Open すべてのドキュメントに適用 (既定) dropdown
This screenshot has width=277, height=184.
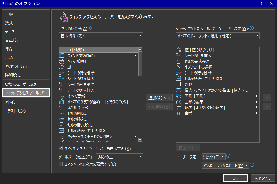pyautogui.click(x=217, y=36)
